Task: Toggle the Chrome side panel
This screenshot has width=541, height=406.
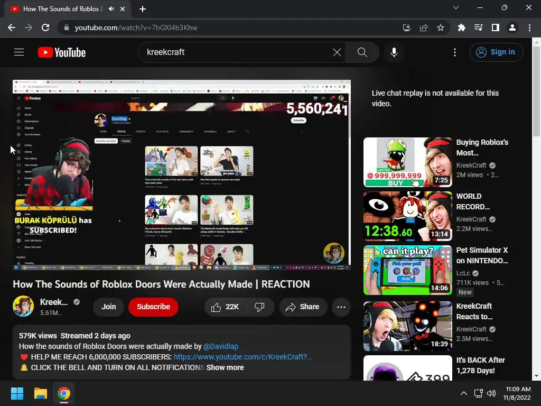Action: click(495, 27)
